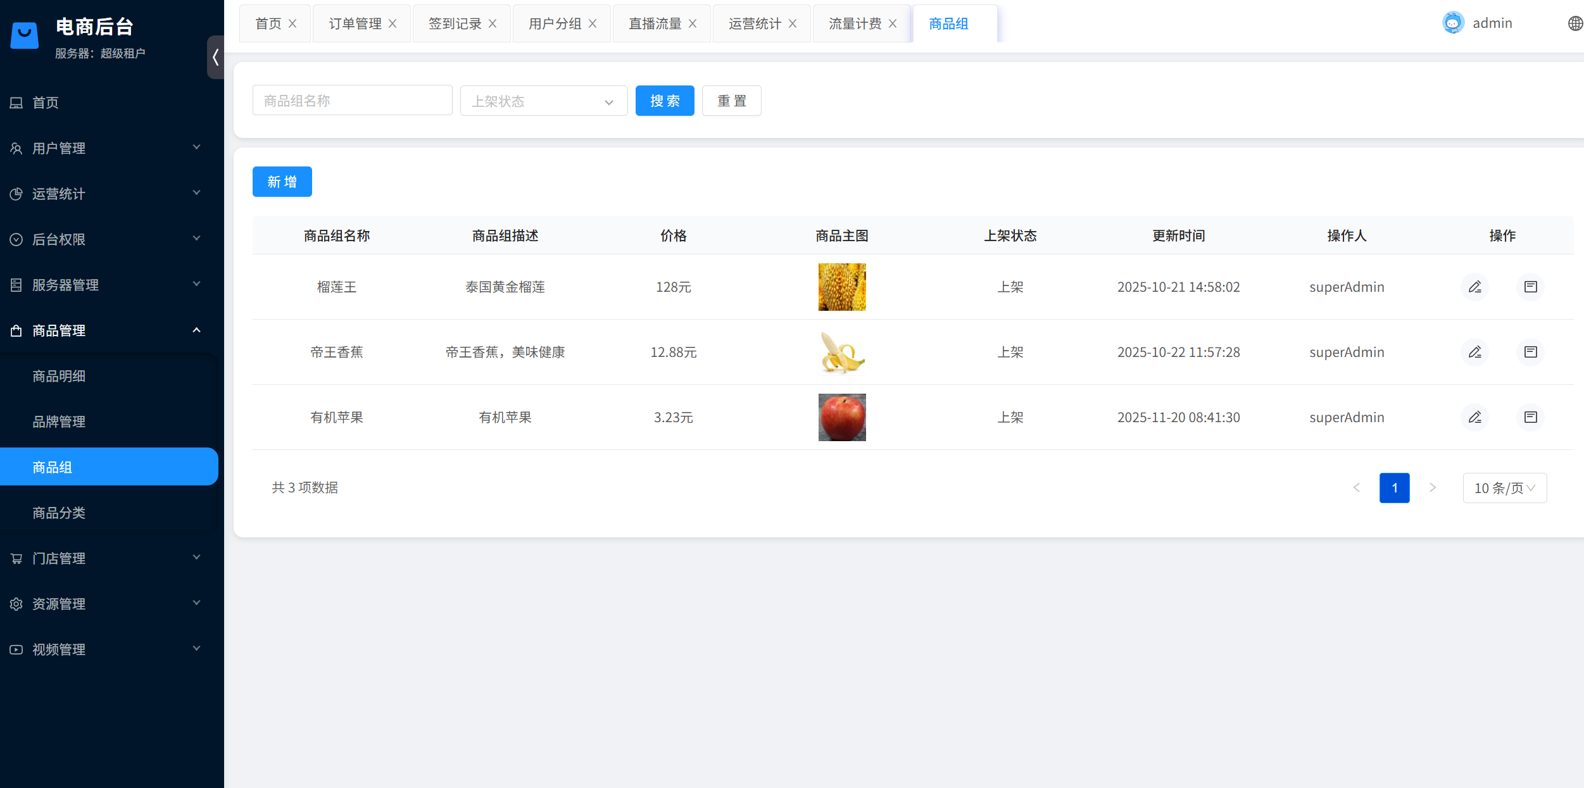
Task: Open the detail icon on 帝王香蕉 row
Action: (x=1530, y=352)
